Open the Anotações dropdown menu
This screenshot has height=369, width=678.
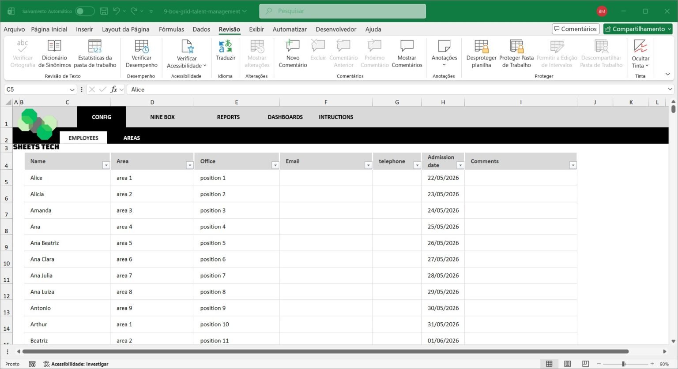pos(444,53)
